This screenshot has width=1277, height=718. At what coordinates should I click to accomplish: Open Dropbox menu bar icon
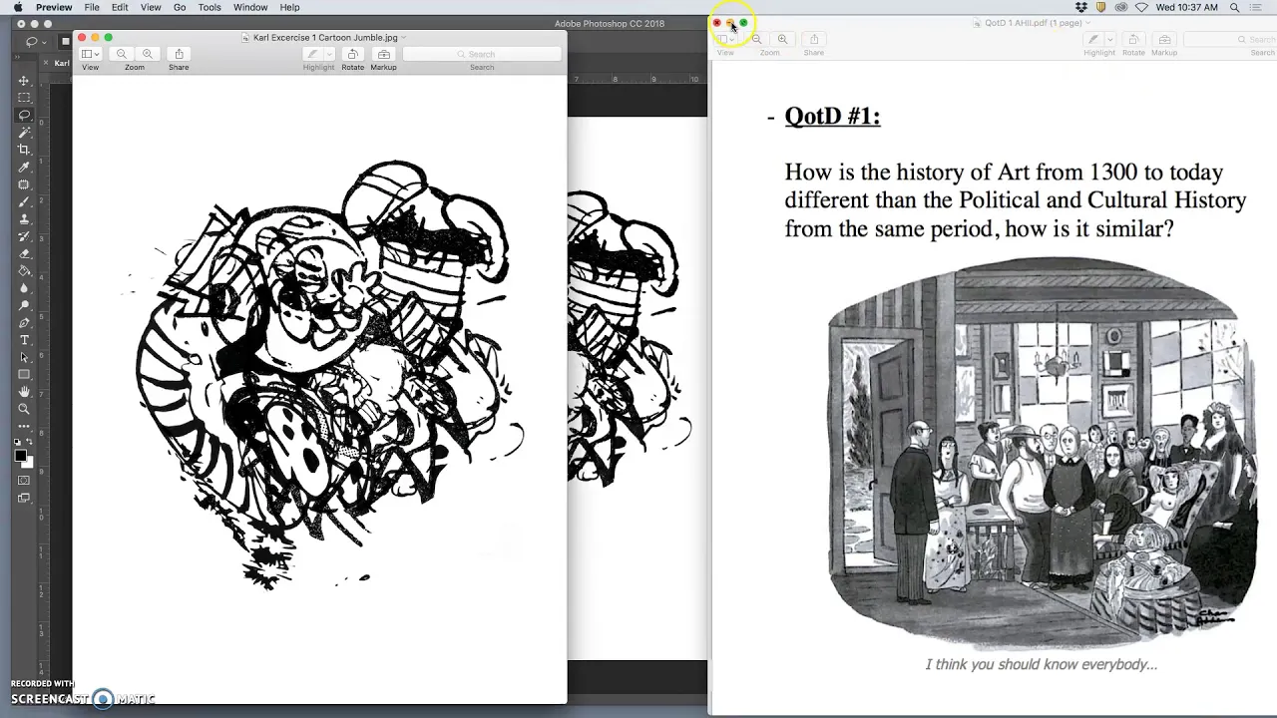coord(1081,7)
